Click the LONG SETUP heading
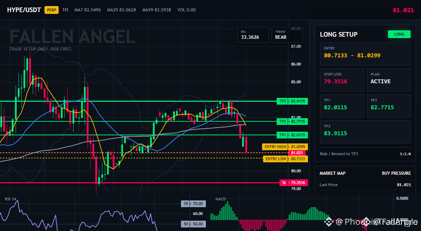 click(339, 35)
